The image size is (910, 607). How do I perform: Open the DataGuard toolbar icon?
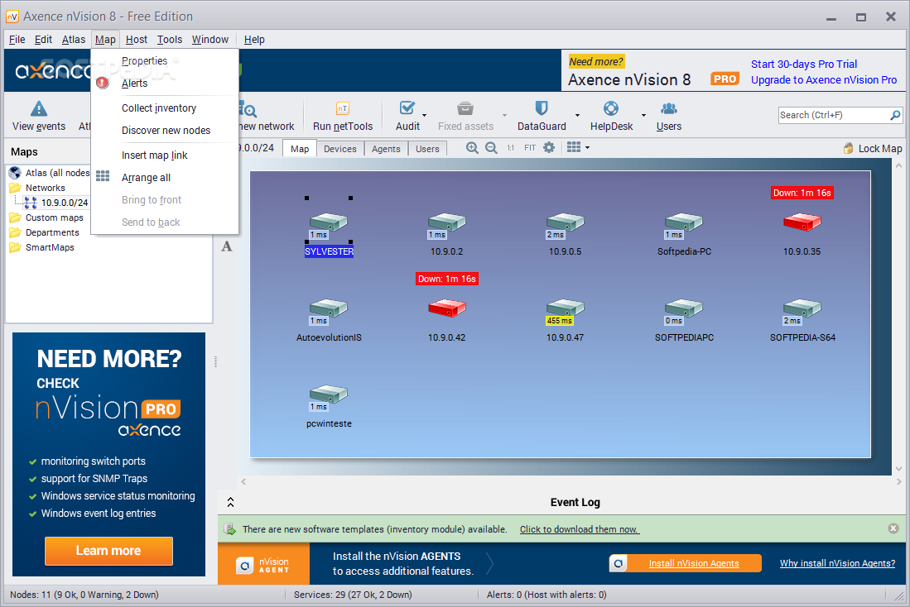pos(542,116)
